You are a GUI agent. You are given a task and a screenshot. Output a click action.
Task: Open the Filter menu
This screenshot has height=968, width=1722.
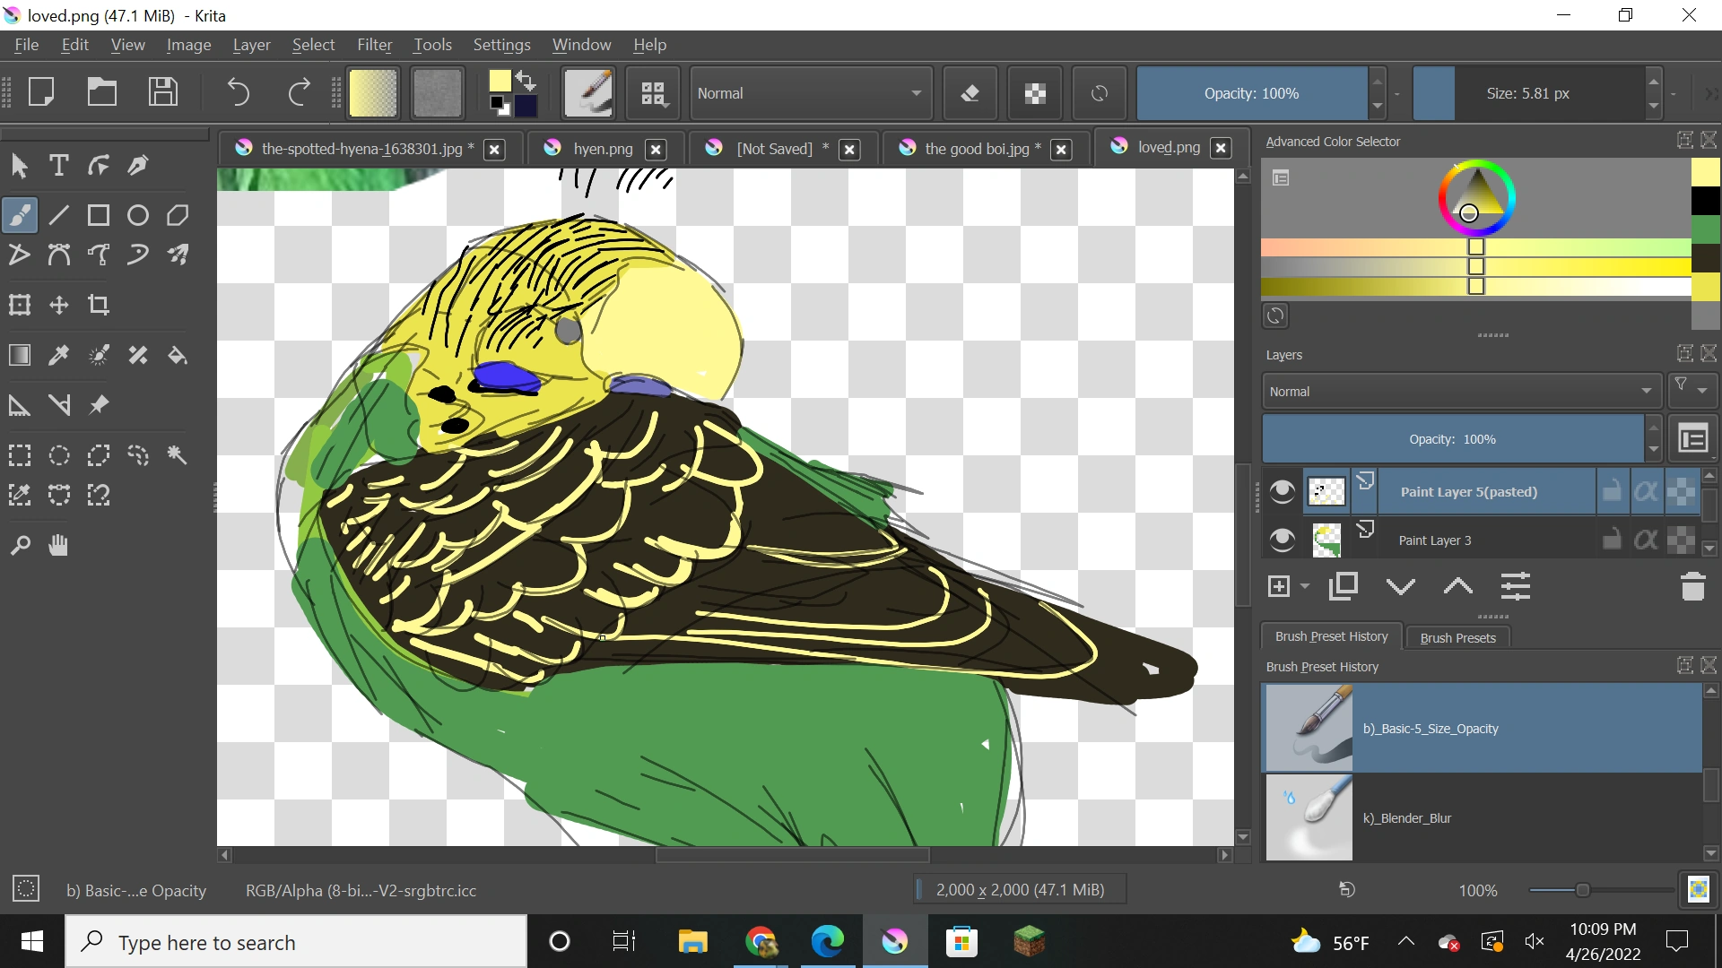point(374,44)
